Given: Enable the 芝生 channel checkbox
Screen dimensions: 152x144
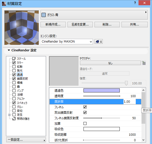Looking at the screenshot, I should [14, 115].
